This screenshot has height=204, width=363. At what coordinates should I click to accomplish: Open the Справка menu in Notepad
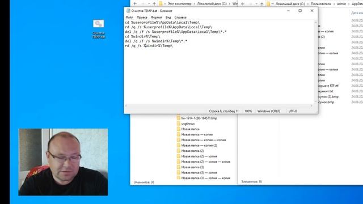pyautogui.click(x=180, y=18)
